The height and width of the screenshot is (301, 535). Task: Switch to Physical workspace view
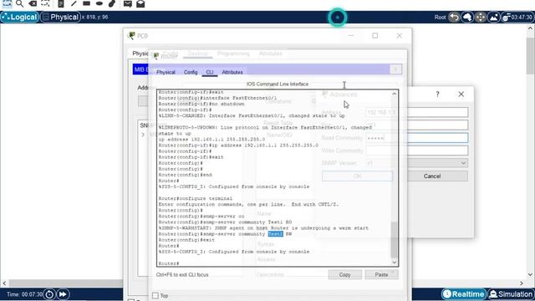[x=61, y=17]
